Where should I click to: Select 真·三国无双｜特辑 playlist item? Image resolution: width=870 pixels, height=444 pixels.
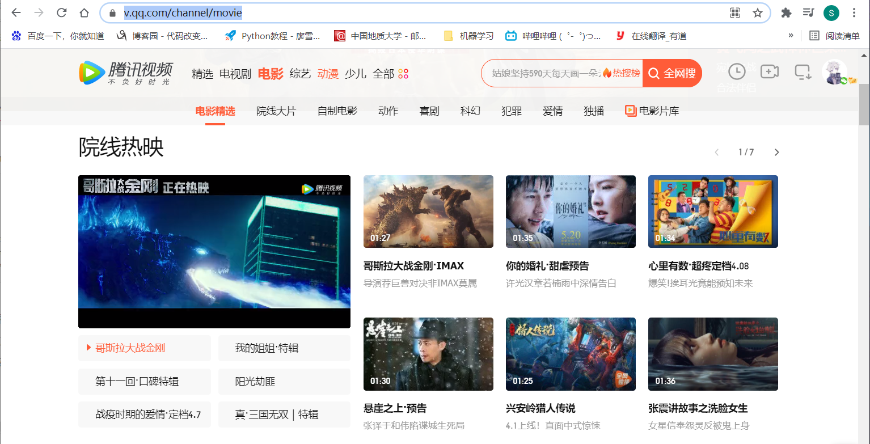284,415
